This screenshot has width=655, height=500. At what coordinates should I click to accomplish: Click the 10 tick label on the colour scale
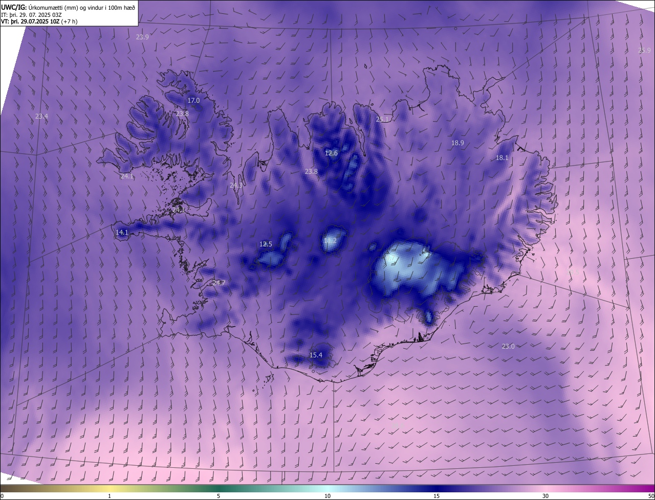(327, 496)
